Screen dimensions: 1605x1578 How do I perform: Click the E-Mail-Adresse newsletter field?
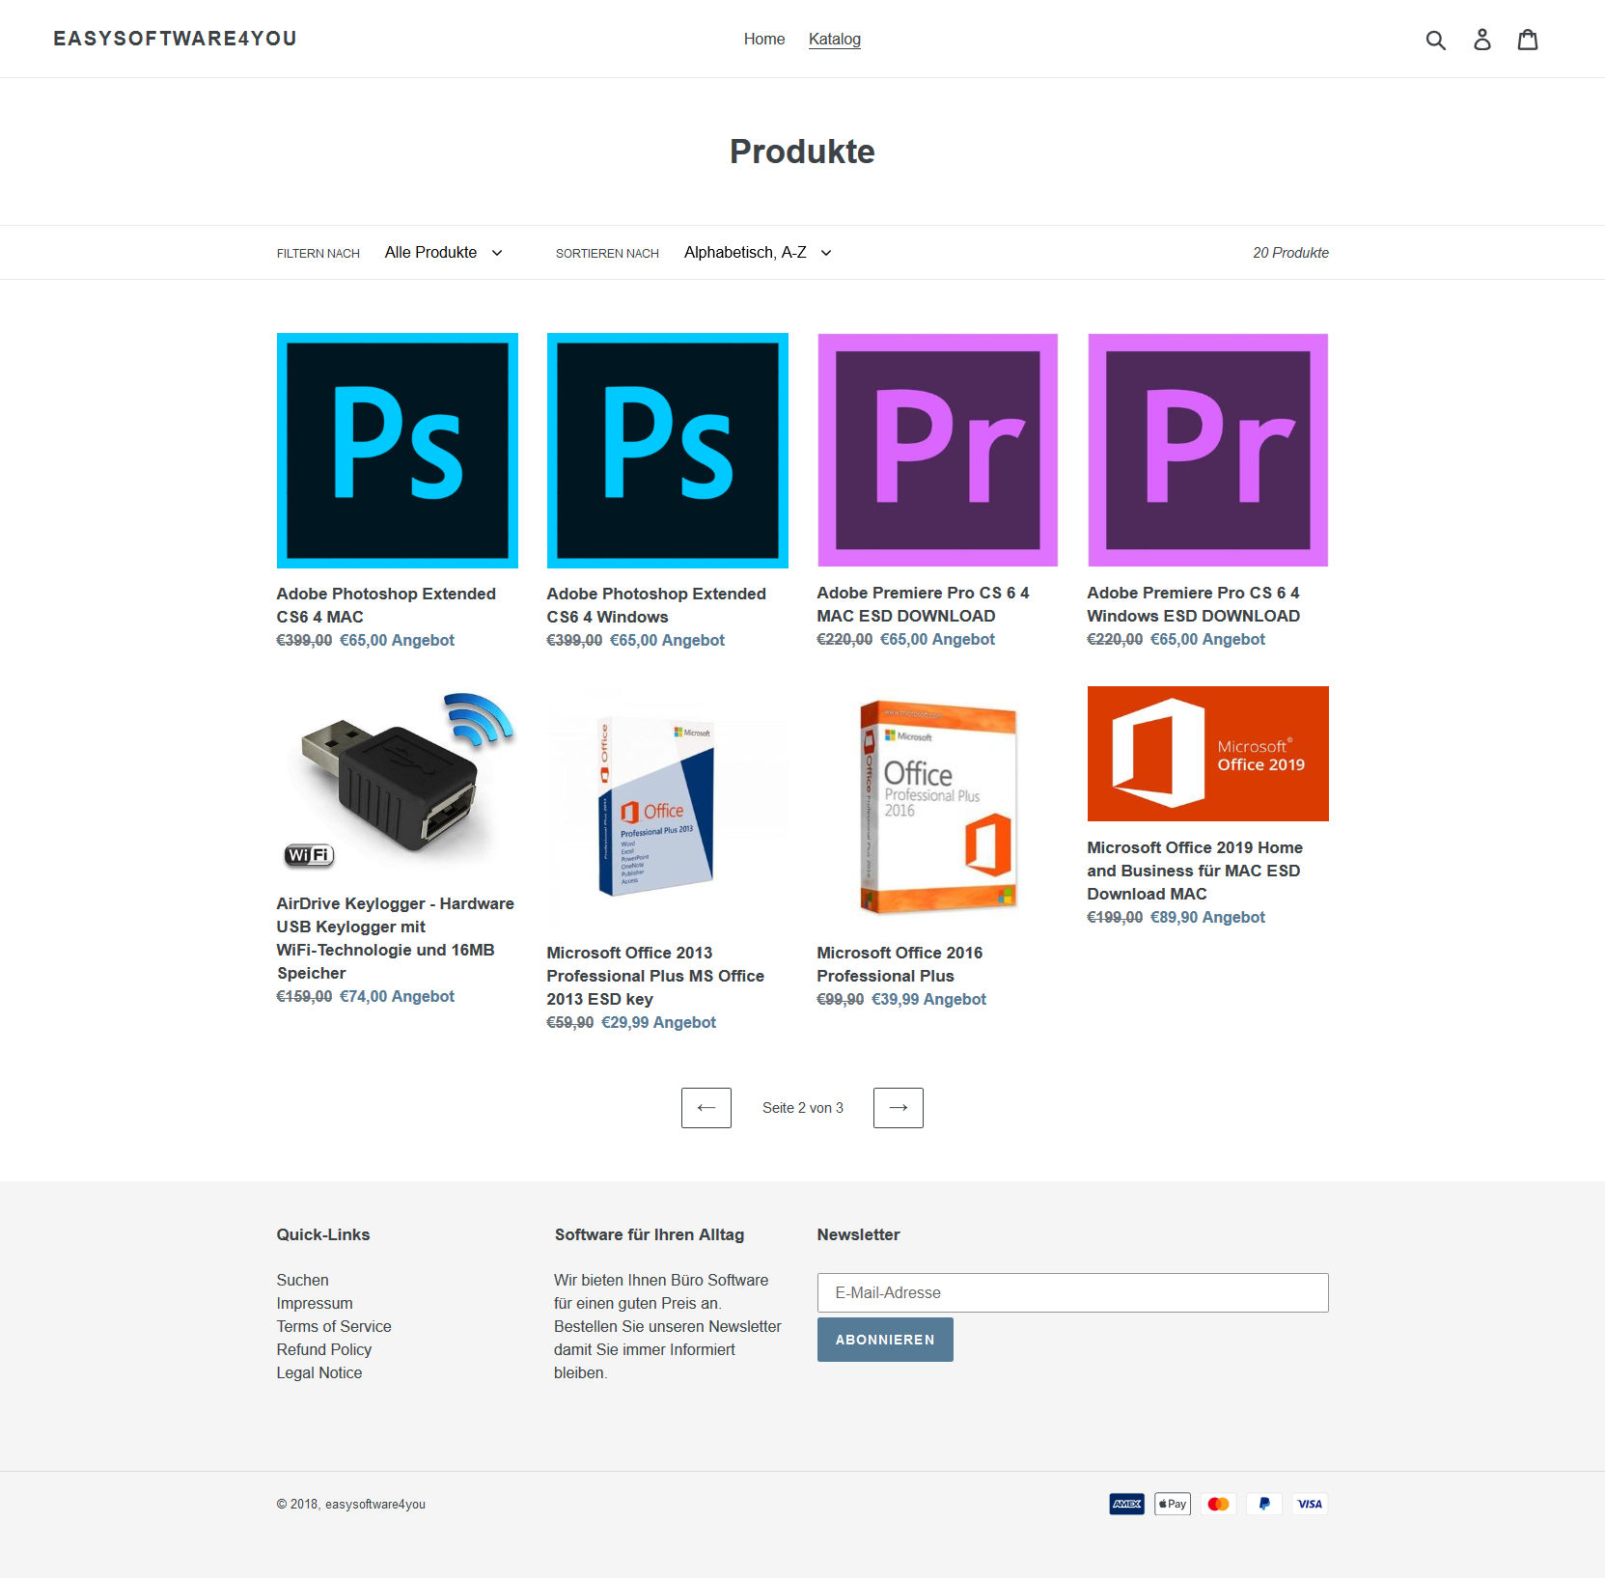[x=1073, y=1292]
